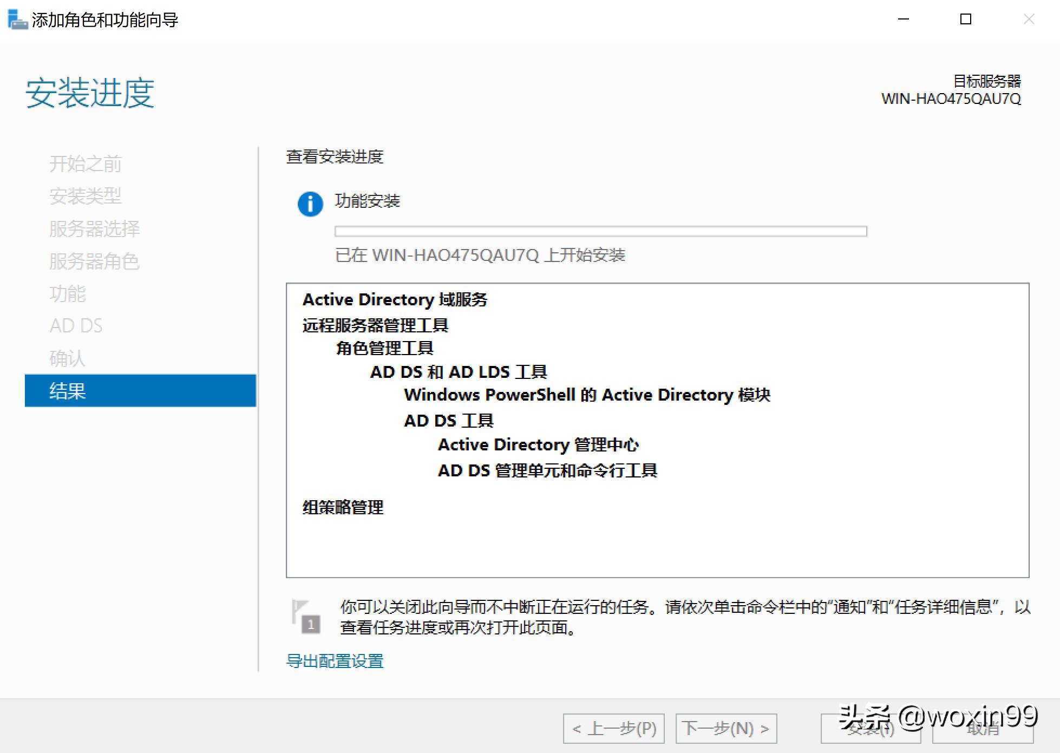Screen dimensions: 1060x753
Task: Click the 下一步(N) button
Action: 726,729
